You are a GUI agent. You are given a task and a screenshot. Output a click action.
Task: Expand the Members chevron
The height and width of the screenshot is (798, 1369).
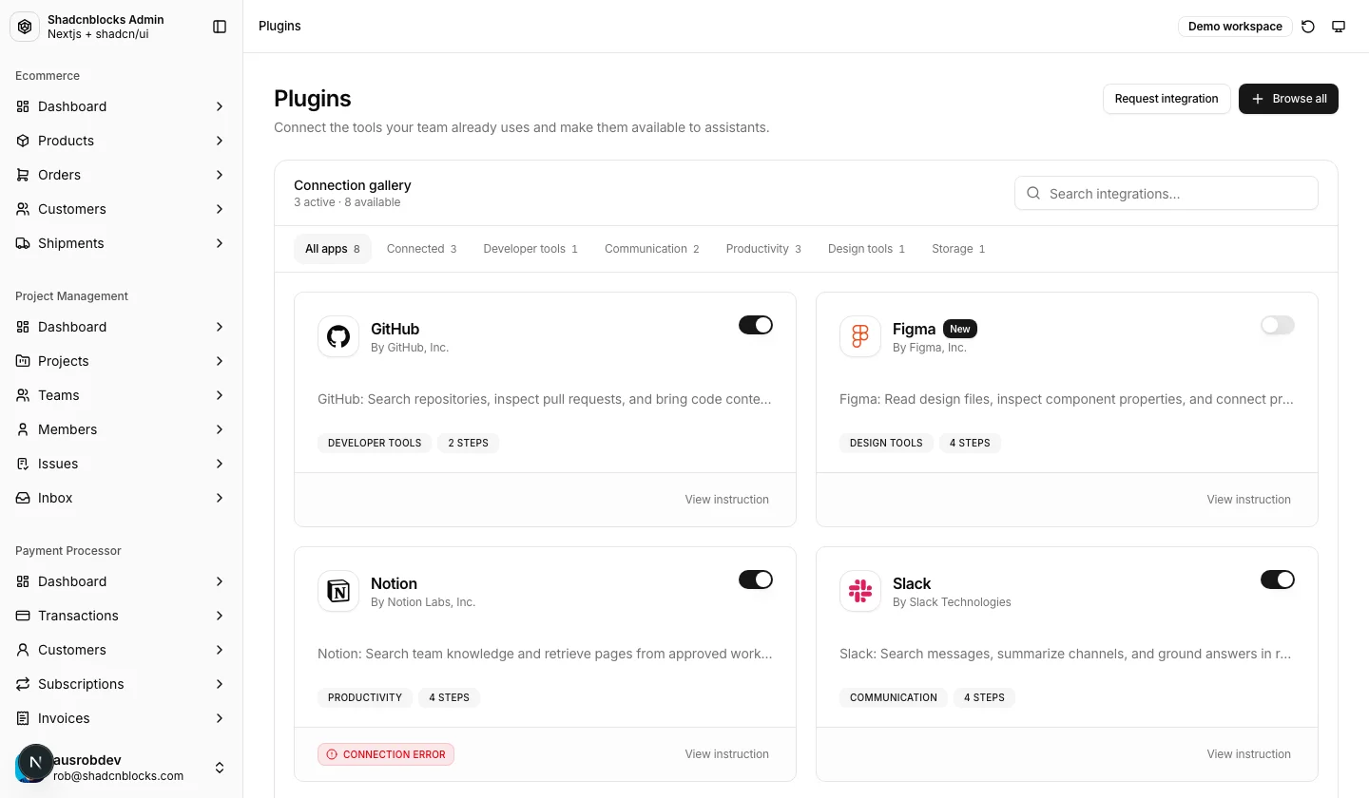220,429
